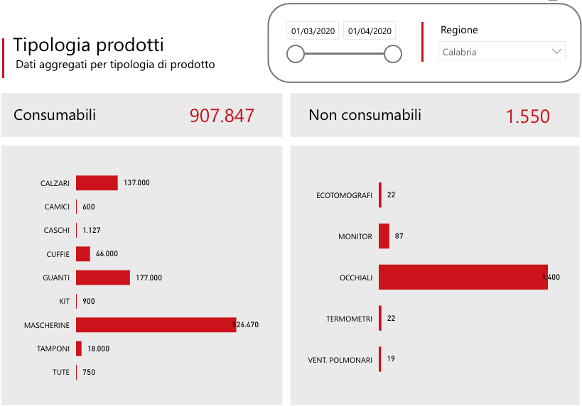Select the GUANTI bar
Viewport: 582px width, 406px height.
[x=103, y=278]
